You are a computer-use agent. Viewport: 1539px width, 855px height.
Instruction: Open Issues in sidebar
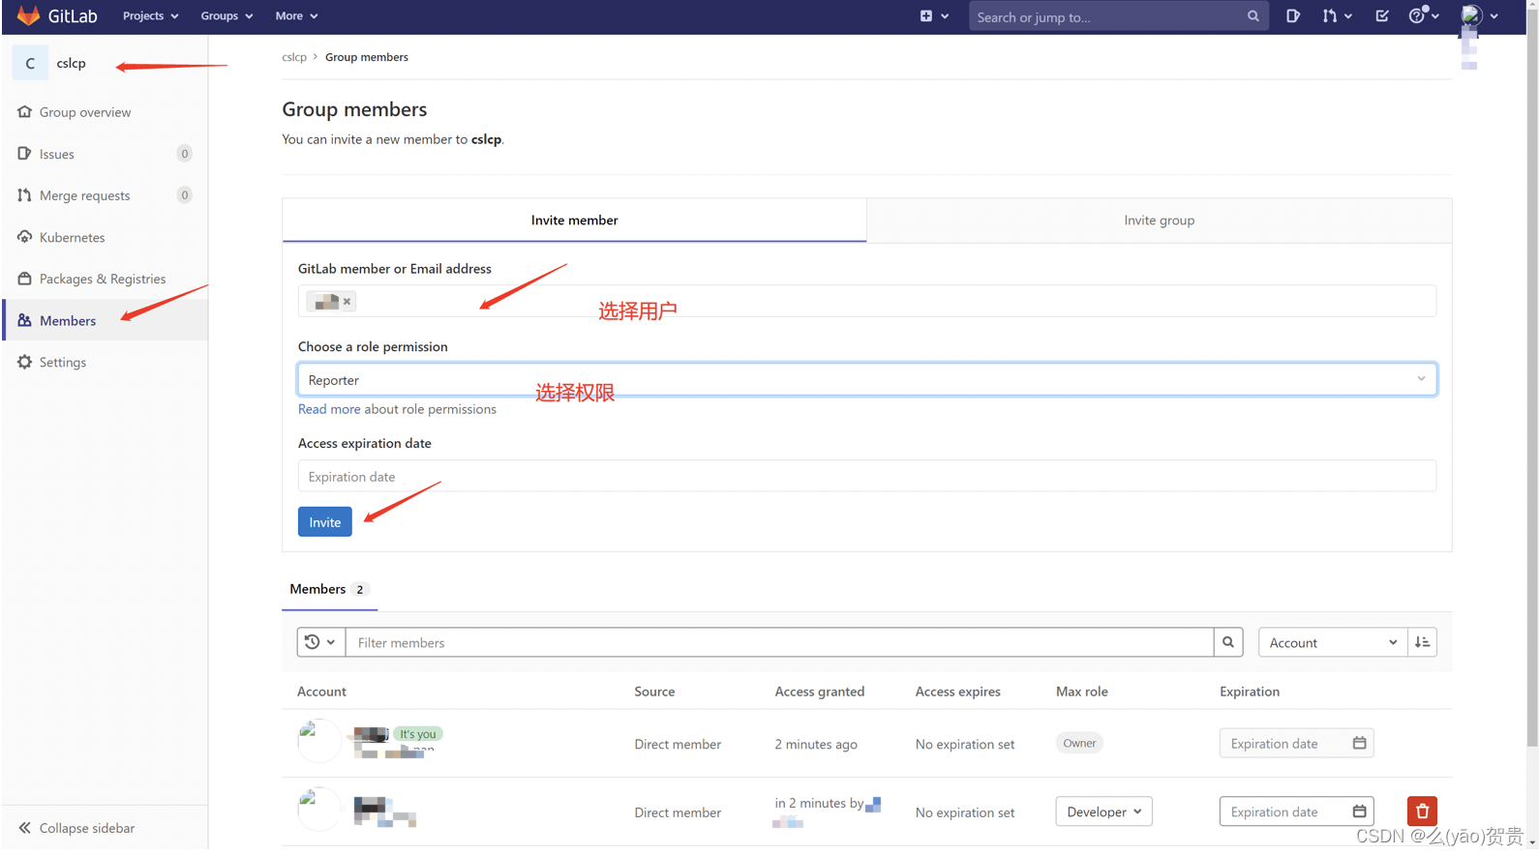(105, 154)
